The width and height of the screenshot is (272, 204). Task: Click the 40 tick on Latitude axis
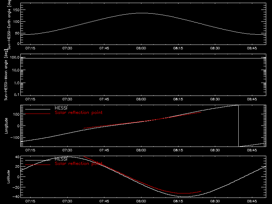point(17,157)
